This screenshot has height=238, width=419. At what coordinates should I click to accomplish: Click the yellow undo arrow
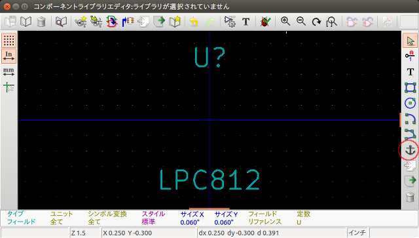point(194,22)
